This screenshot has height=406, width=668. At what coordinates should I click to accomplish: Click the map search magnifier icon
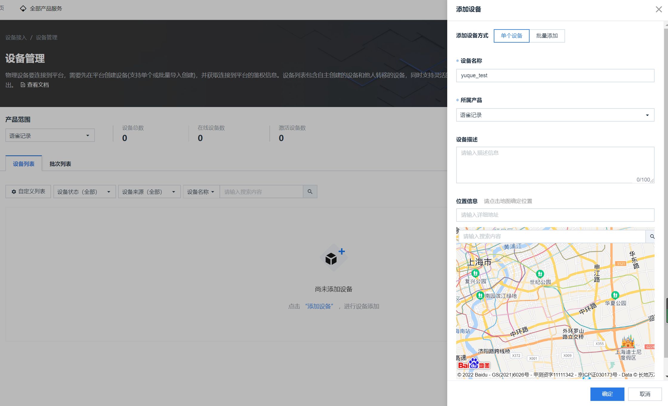coord(652,236)
